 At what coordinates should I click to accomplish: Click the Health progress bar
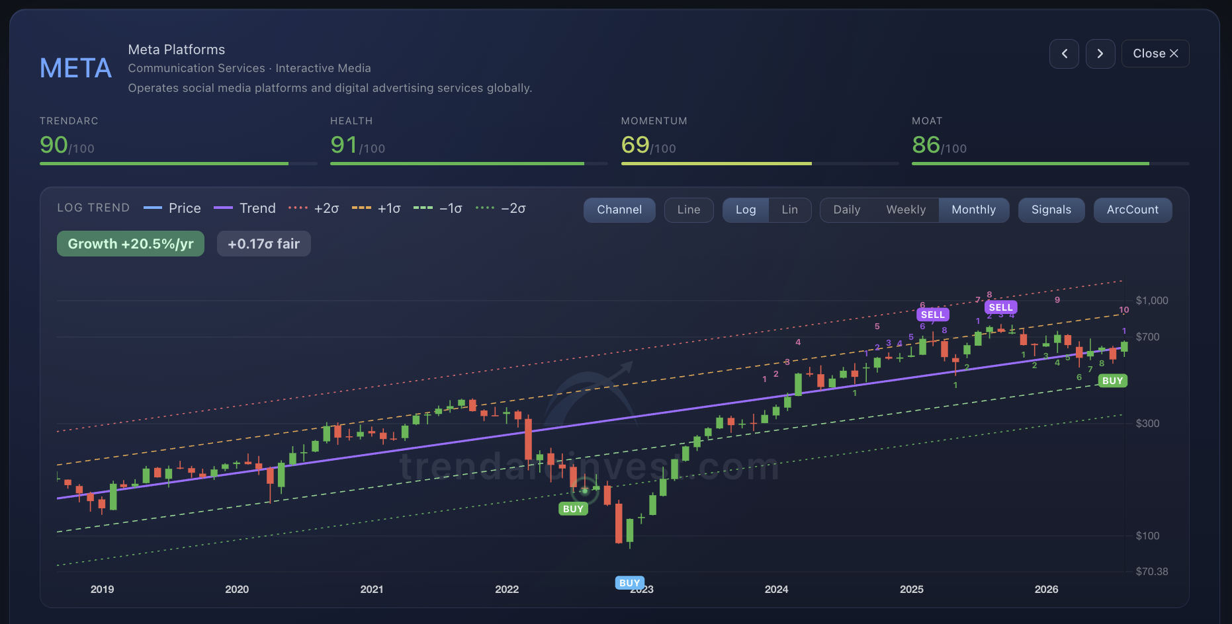coord(468,163)
